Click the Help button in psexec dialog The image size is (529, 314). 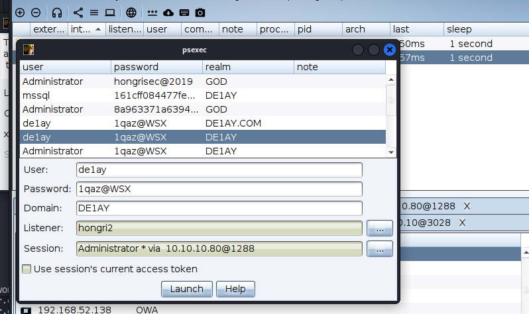[235, 289]
